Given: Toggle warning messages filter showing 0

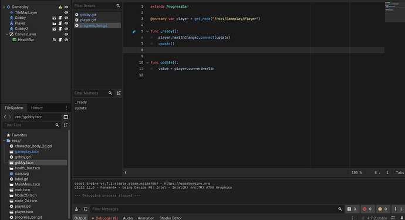Looking at the screenshot, I should click(x=383, y=209).
